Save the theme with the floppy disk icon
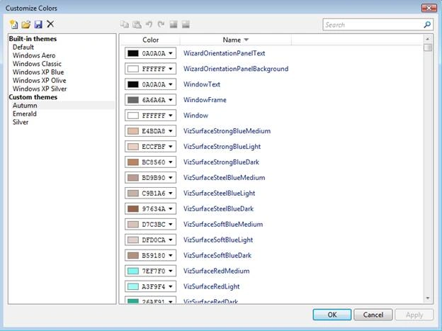The height and width of the screenshot is (331, 442). pyautogui.click(x=38, y=25)
